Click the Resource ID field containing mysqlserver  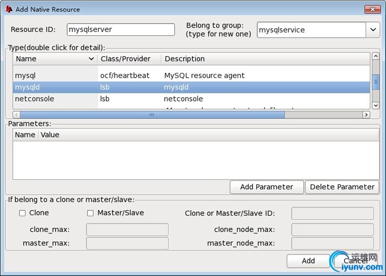(x=121, y=30)
